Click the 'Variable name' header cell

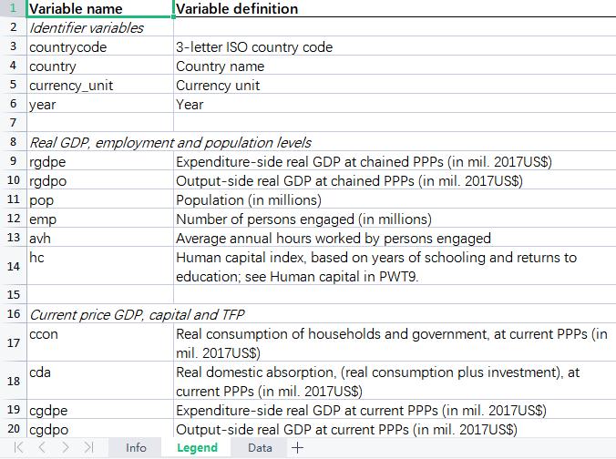coord(99,9)
